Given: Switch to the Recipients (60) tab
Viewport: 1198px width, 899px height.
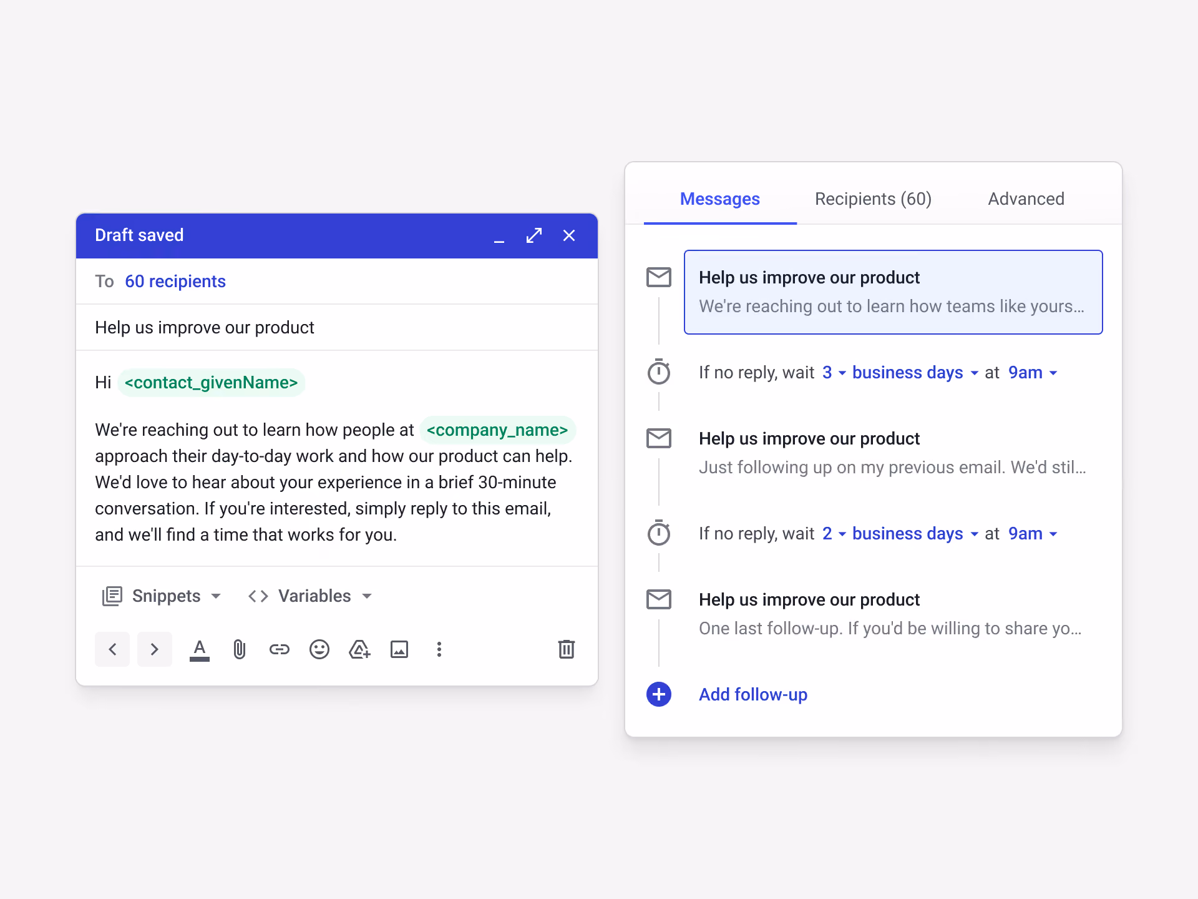Looking at the screenshot, I should click(x=873, y=199).
